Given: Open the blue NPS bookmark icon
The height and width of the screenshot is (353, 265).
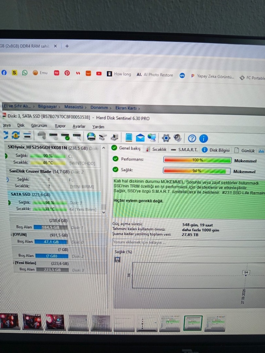Looking at the screenshot, I should pyautogui.click(x=182, y=75).
